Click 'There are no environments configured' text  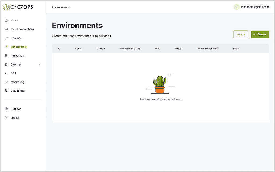[x=161, y=99]
